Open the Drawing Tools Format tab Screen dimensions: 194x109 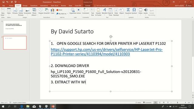(x=88, y=6)
